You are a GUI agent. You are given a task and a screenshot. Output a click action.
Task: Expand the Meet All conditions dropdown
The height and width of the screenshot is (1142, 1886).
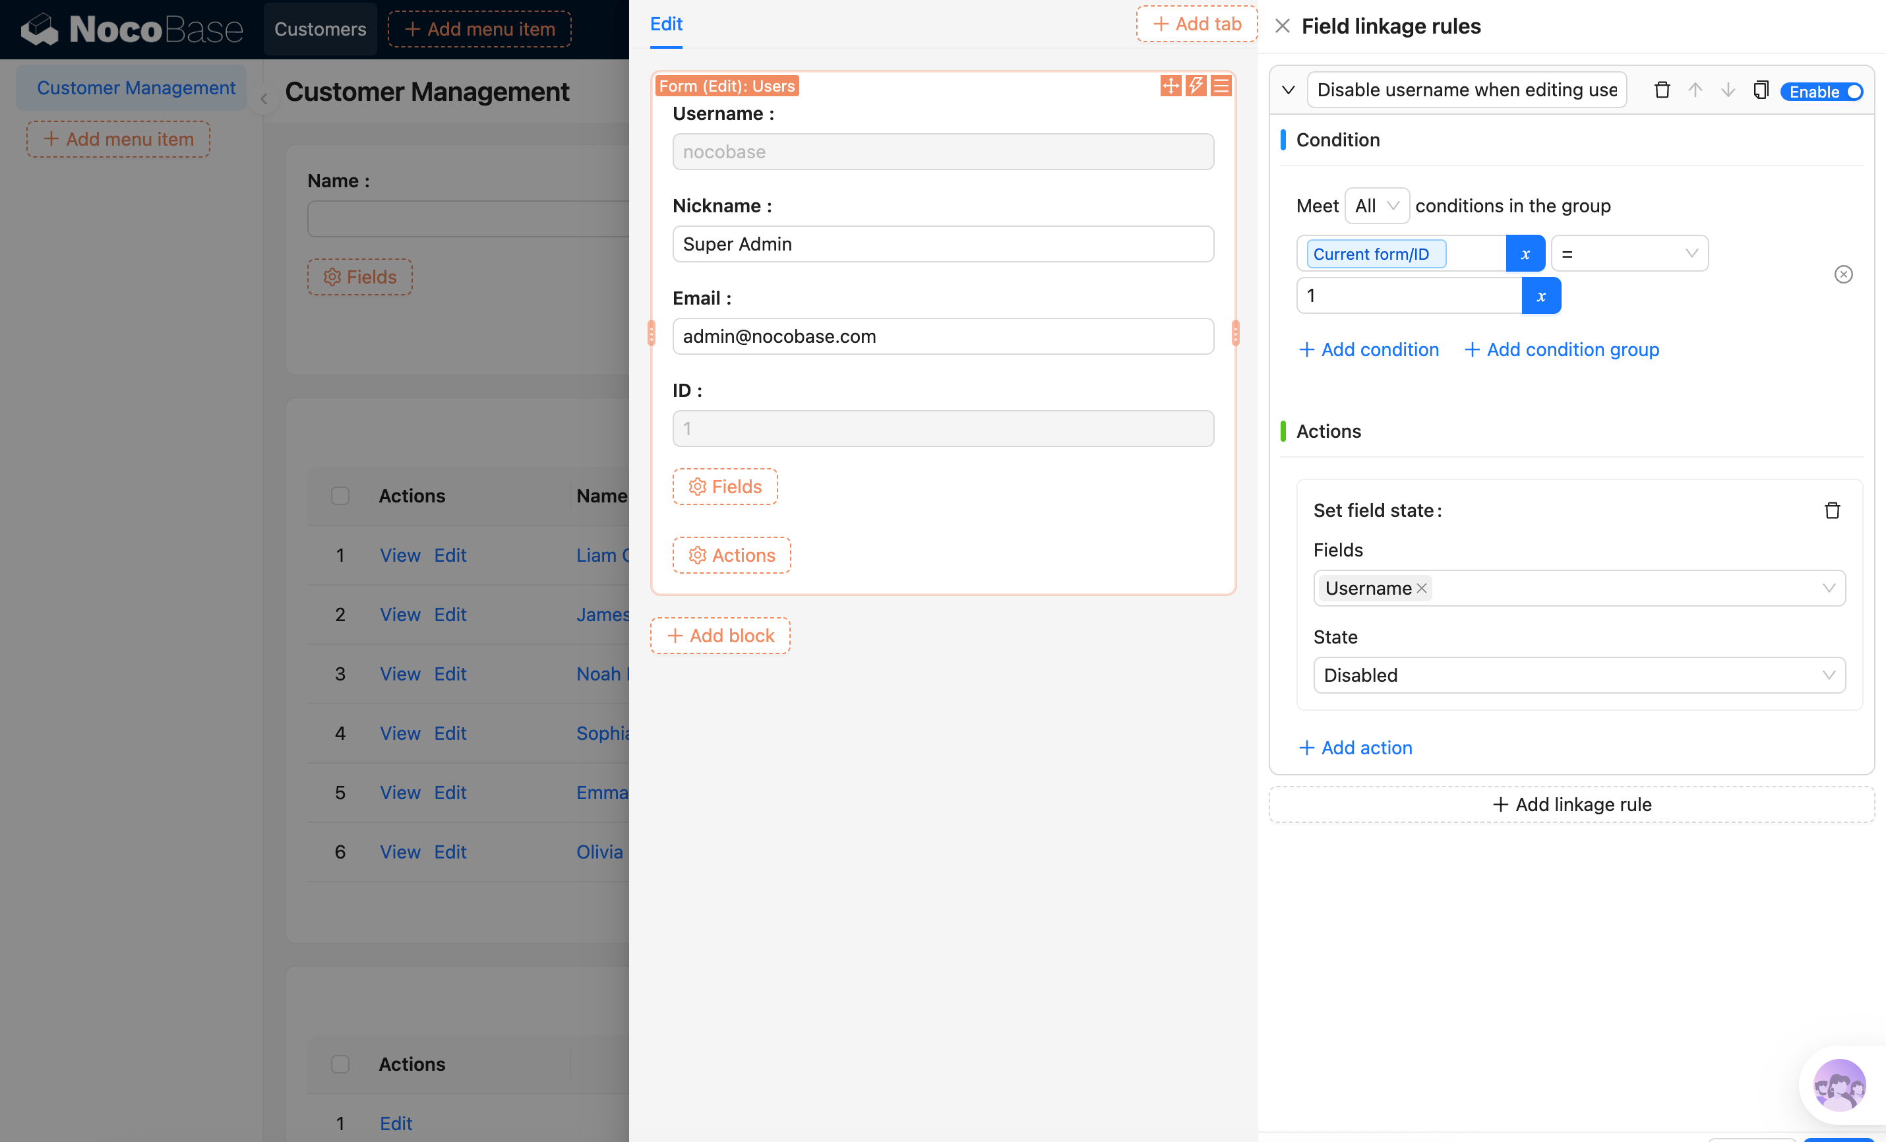[x=1376, y=205]
